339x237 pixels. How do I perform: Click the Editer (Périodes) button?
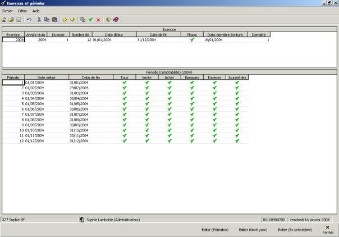tap(213, 230)
